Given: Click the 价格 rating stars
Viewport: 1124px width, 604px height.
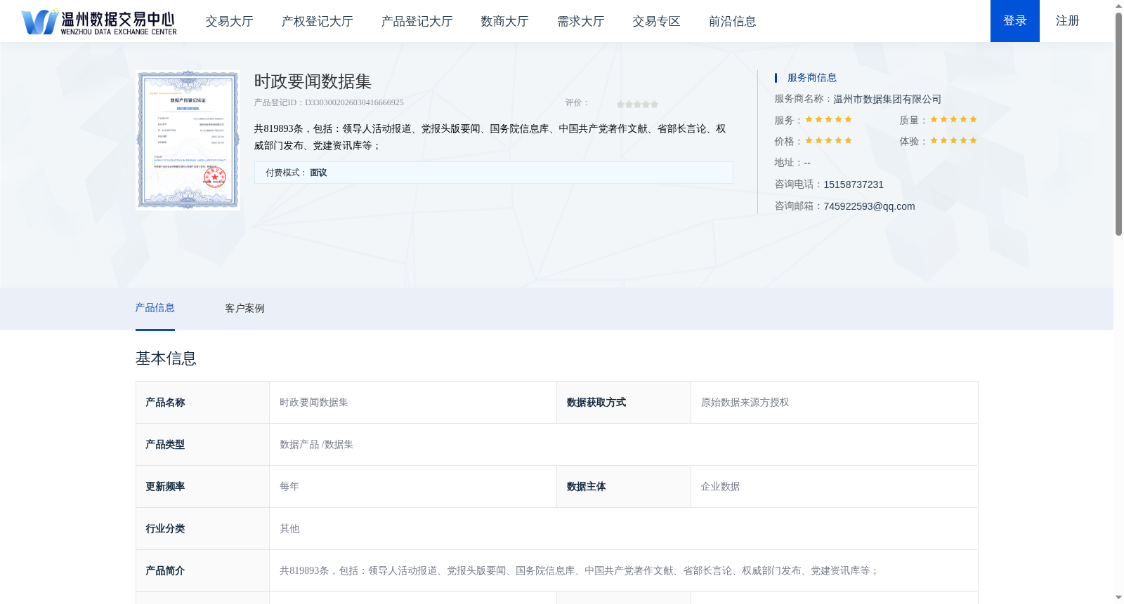Looking at the screenshot, I should [828, 140].
